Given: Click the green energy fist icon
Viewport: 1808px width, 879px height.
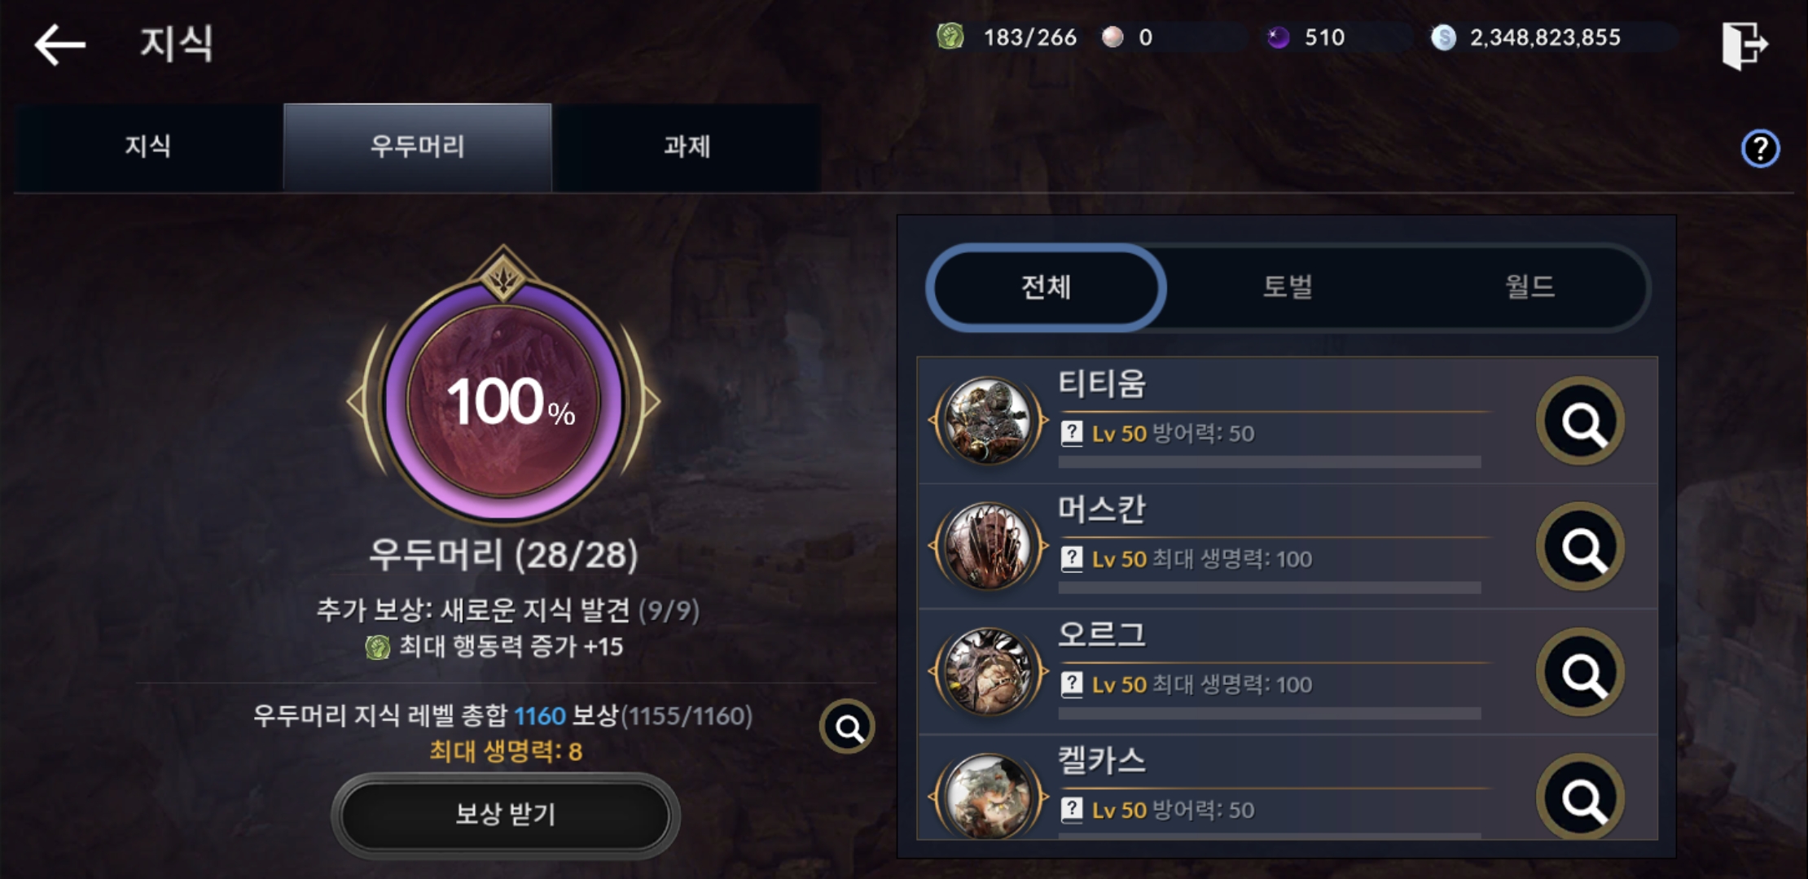Looking at the screenshot, I should coord(950,37).
